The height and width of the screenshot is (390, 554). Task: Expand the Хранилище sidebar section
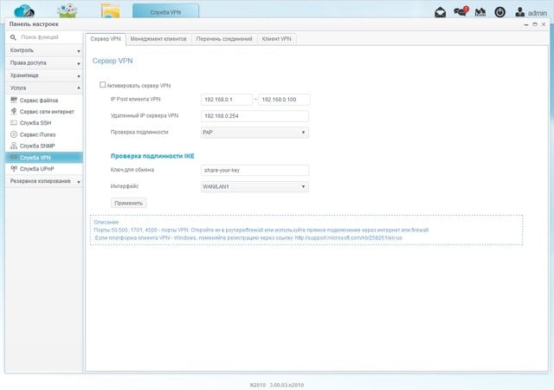pyautogui.click(x=44, y=75)
